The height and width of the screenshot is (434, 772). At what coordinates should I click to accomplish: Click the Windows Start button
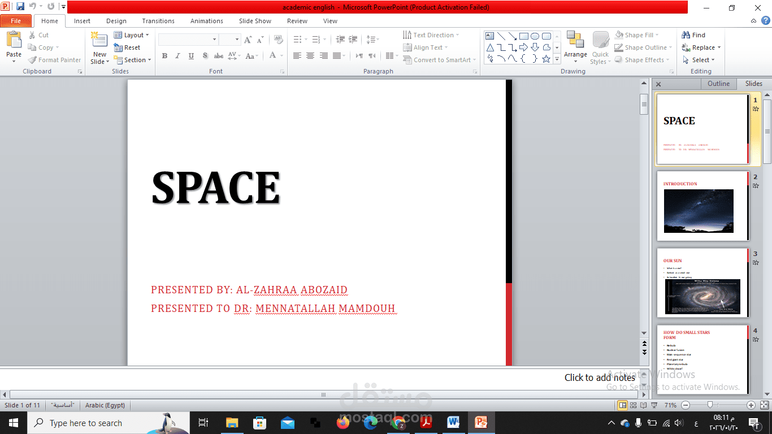pos(13,422)
